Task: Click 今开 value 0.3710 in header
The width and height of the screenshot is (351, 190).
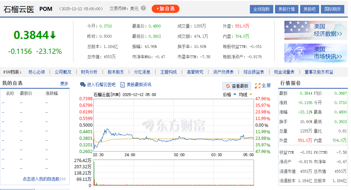Action: [106, 26]
